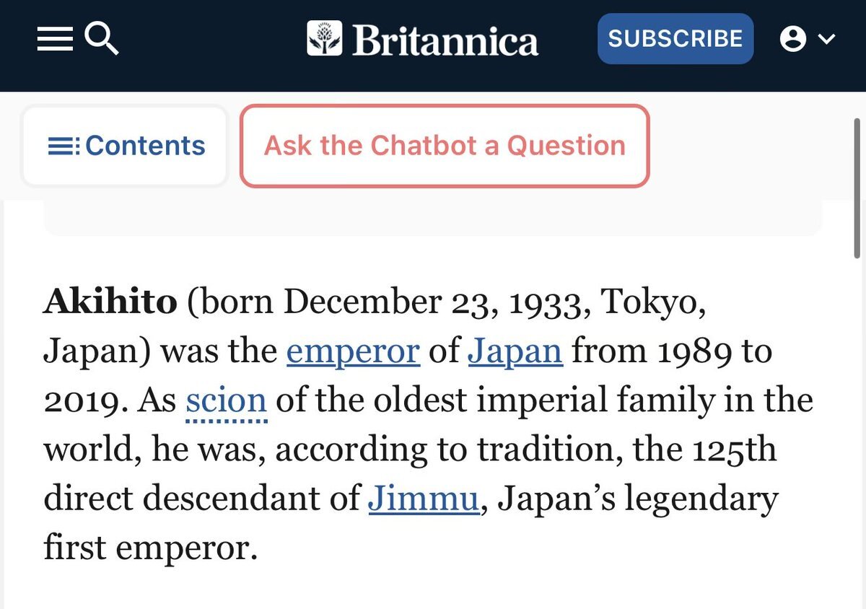Click the list icon beside Contents
866x609 pixels.
click(64, 146)
